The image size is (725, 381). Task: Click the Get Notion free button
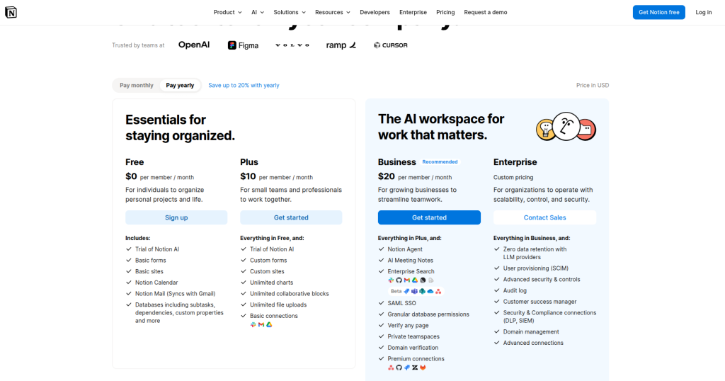pyautogui.click(x=659, y=13)
